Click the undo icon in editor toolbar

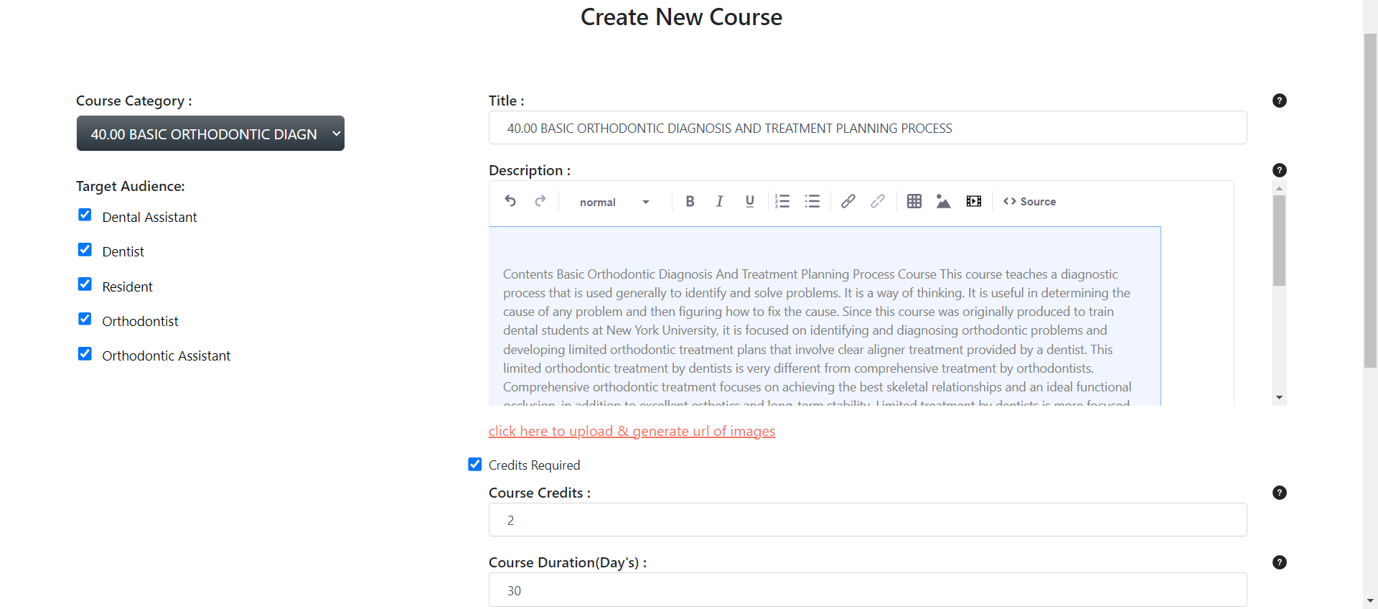(x=510, y=201)
